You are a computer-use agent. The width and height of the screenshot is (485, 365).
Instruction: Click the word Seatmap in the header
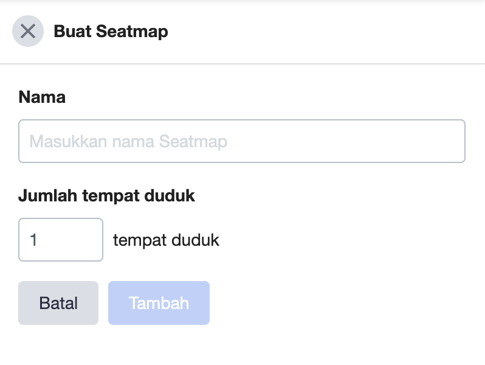tap(132, 32)
